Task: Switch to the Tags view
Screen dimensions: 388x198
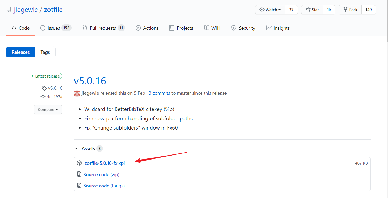Action: 45,52
